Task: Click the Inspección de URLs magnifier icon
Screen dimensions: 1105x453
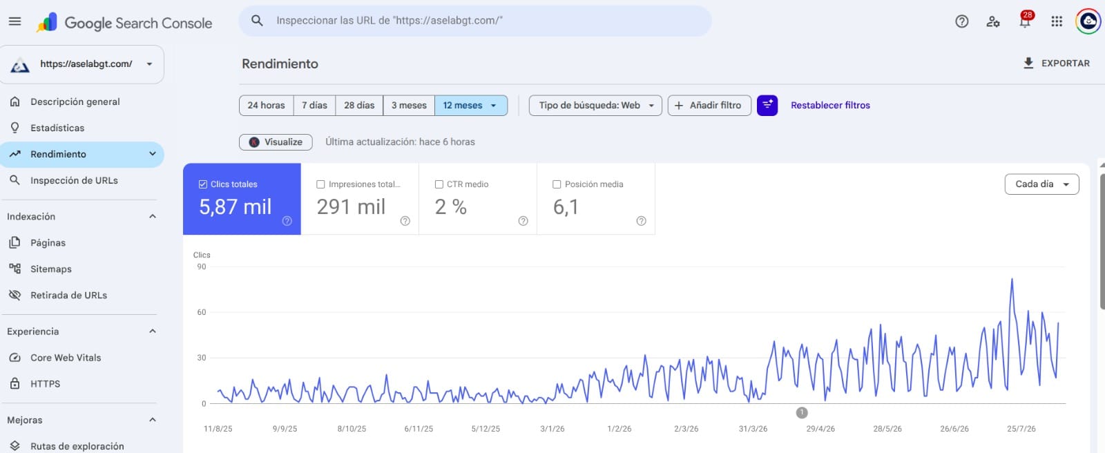Action: 15,180
